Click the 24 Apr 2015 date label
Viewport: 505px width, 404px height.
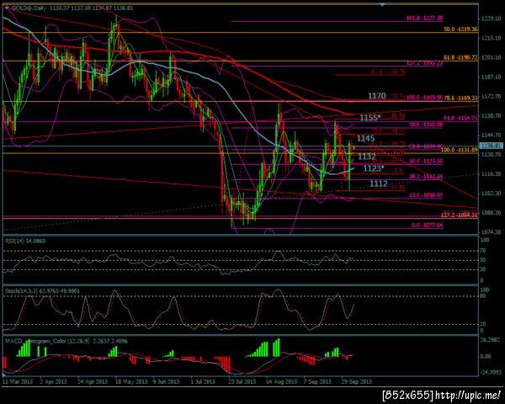tap(93, 382)
